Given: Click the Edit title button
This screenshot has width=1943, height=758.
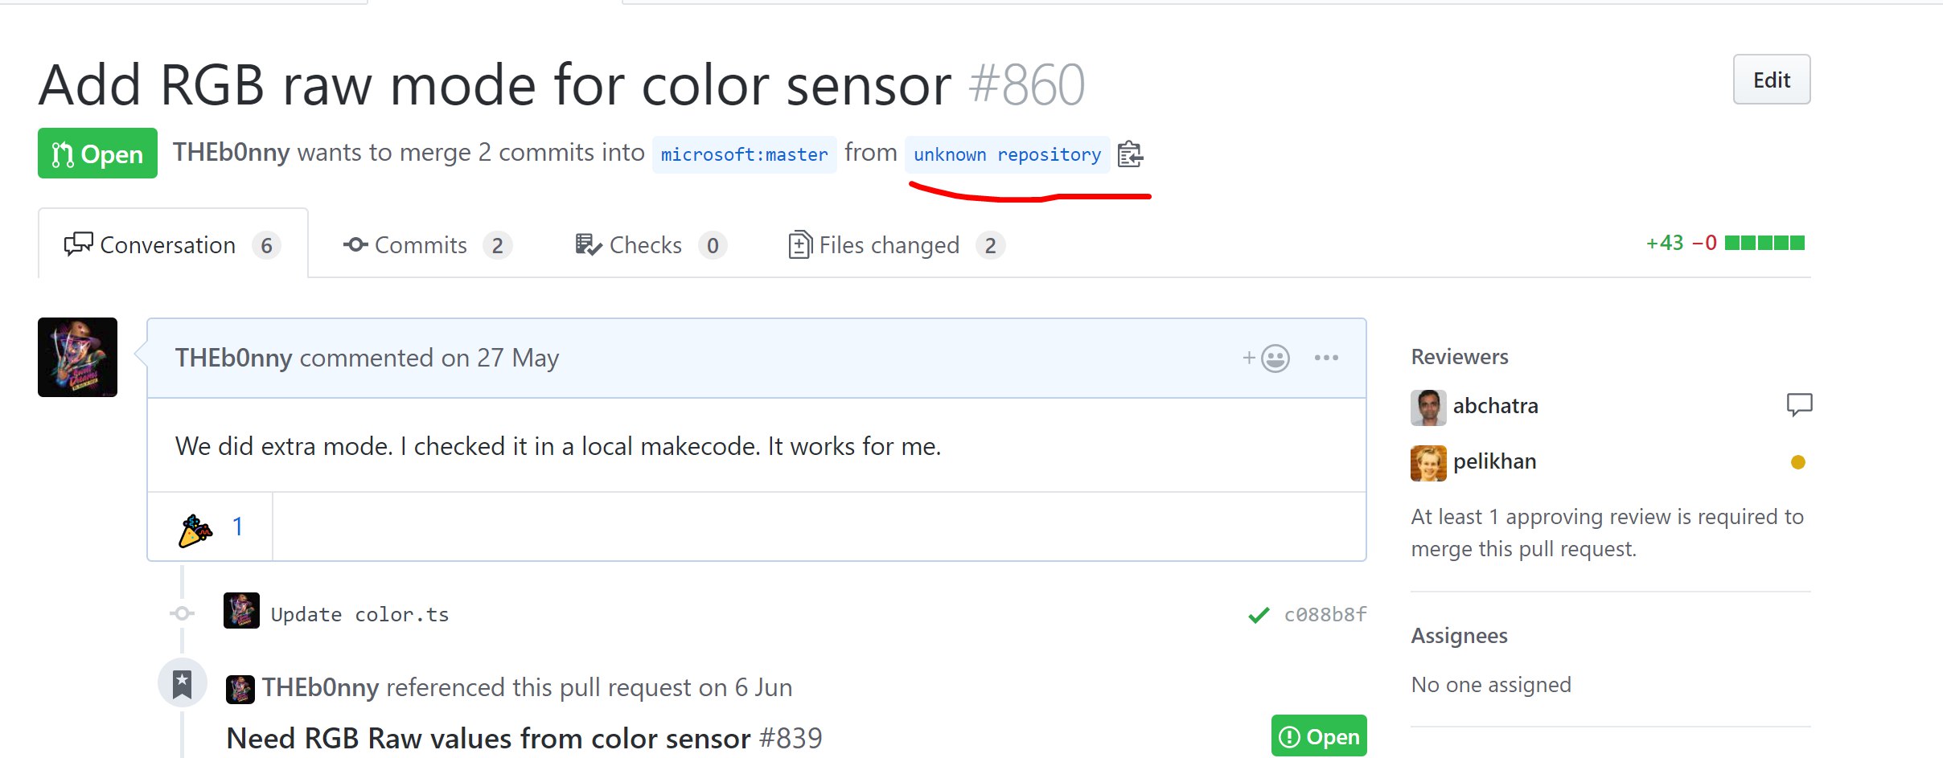Looking at the screenshot, I should (1772, 80).
